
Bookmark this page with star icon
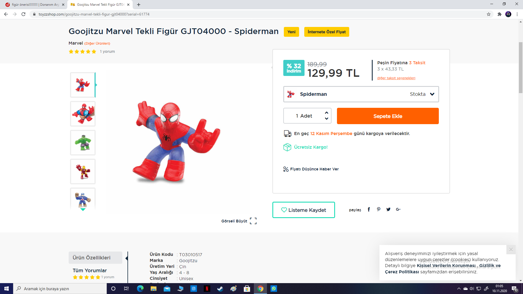(x=489, y=14)
